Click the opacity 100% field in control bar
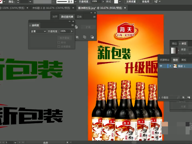Viewport: 192px width, 144px height. [x=96, y=2]
